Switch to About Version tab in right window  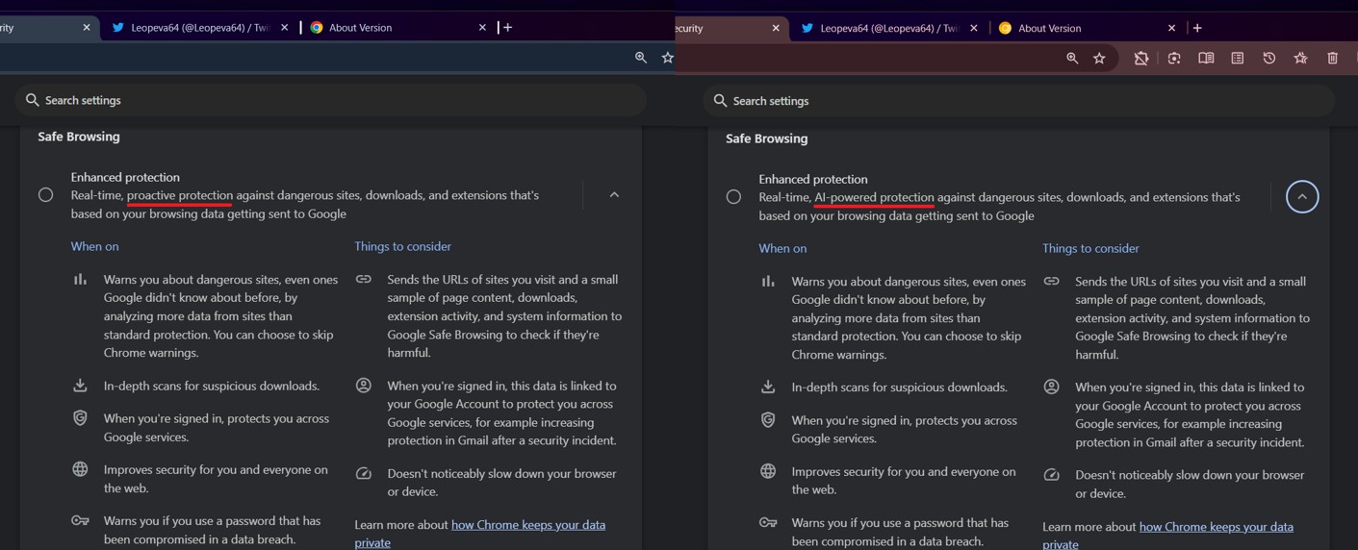click(1086, 28)
